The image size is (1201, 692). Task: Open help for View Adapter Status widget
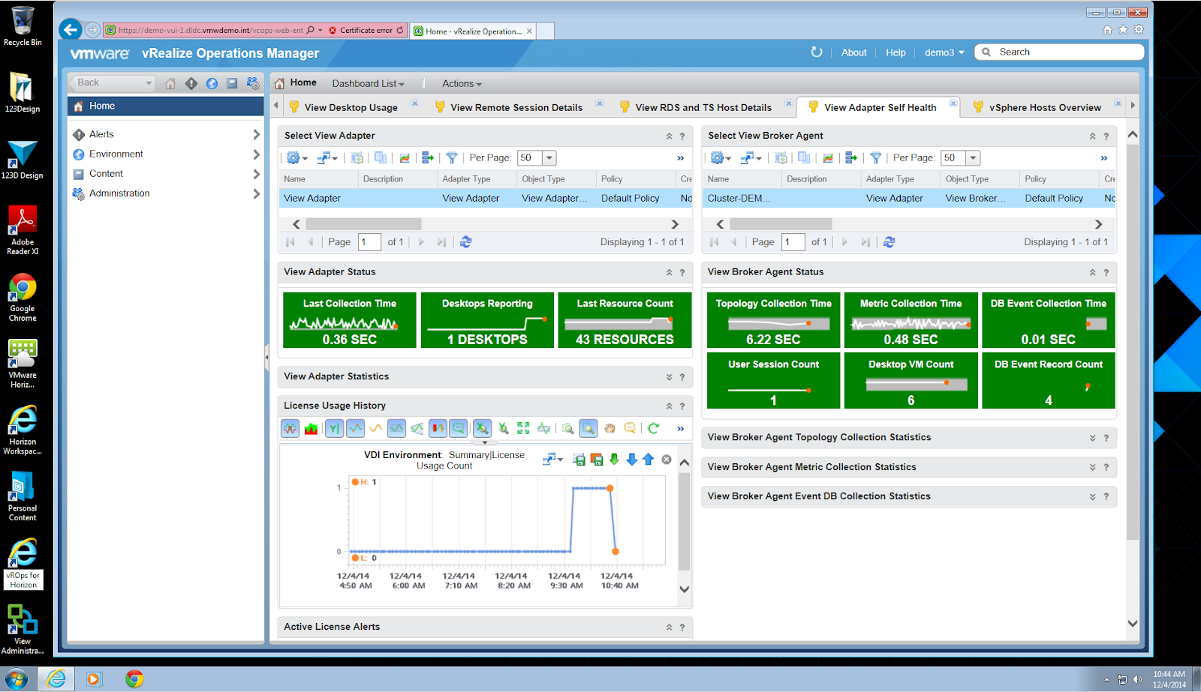tap(682, 273)
